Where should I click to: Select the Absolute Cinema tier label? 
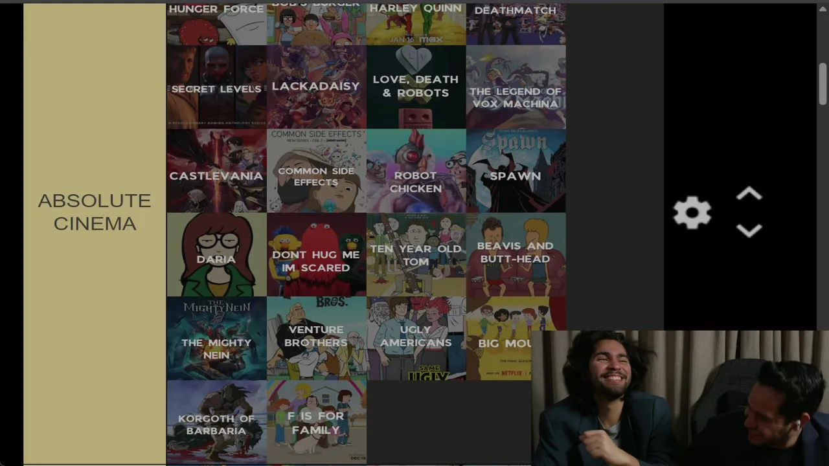[95, 212]
